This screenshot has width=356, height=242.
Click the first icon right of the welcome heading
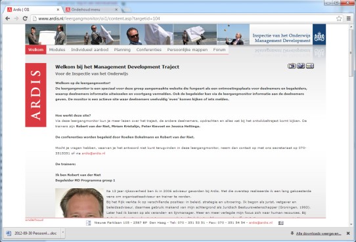(292, 66)
